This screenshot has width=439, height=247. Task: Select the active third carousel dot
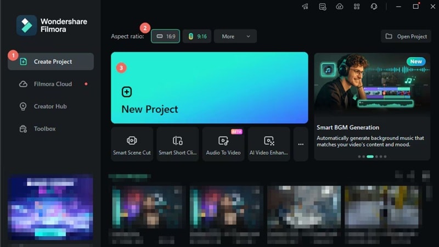(370, 156)
